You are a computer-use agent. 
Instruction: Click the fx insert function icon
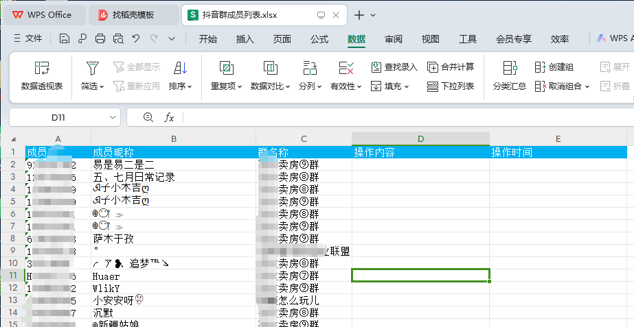169,118
